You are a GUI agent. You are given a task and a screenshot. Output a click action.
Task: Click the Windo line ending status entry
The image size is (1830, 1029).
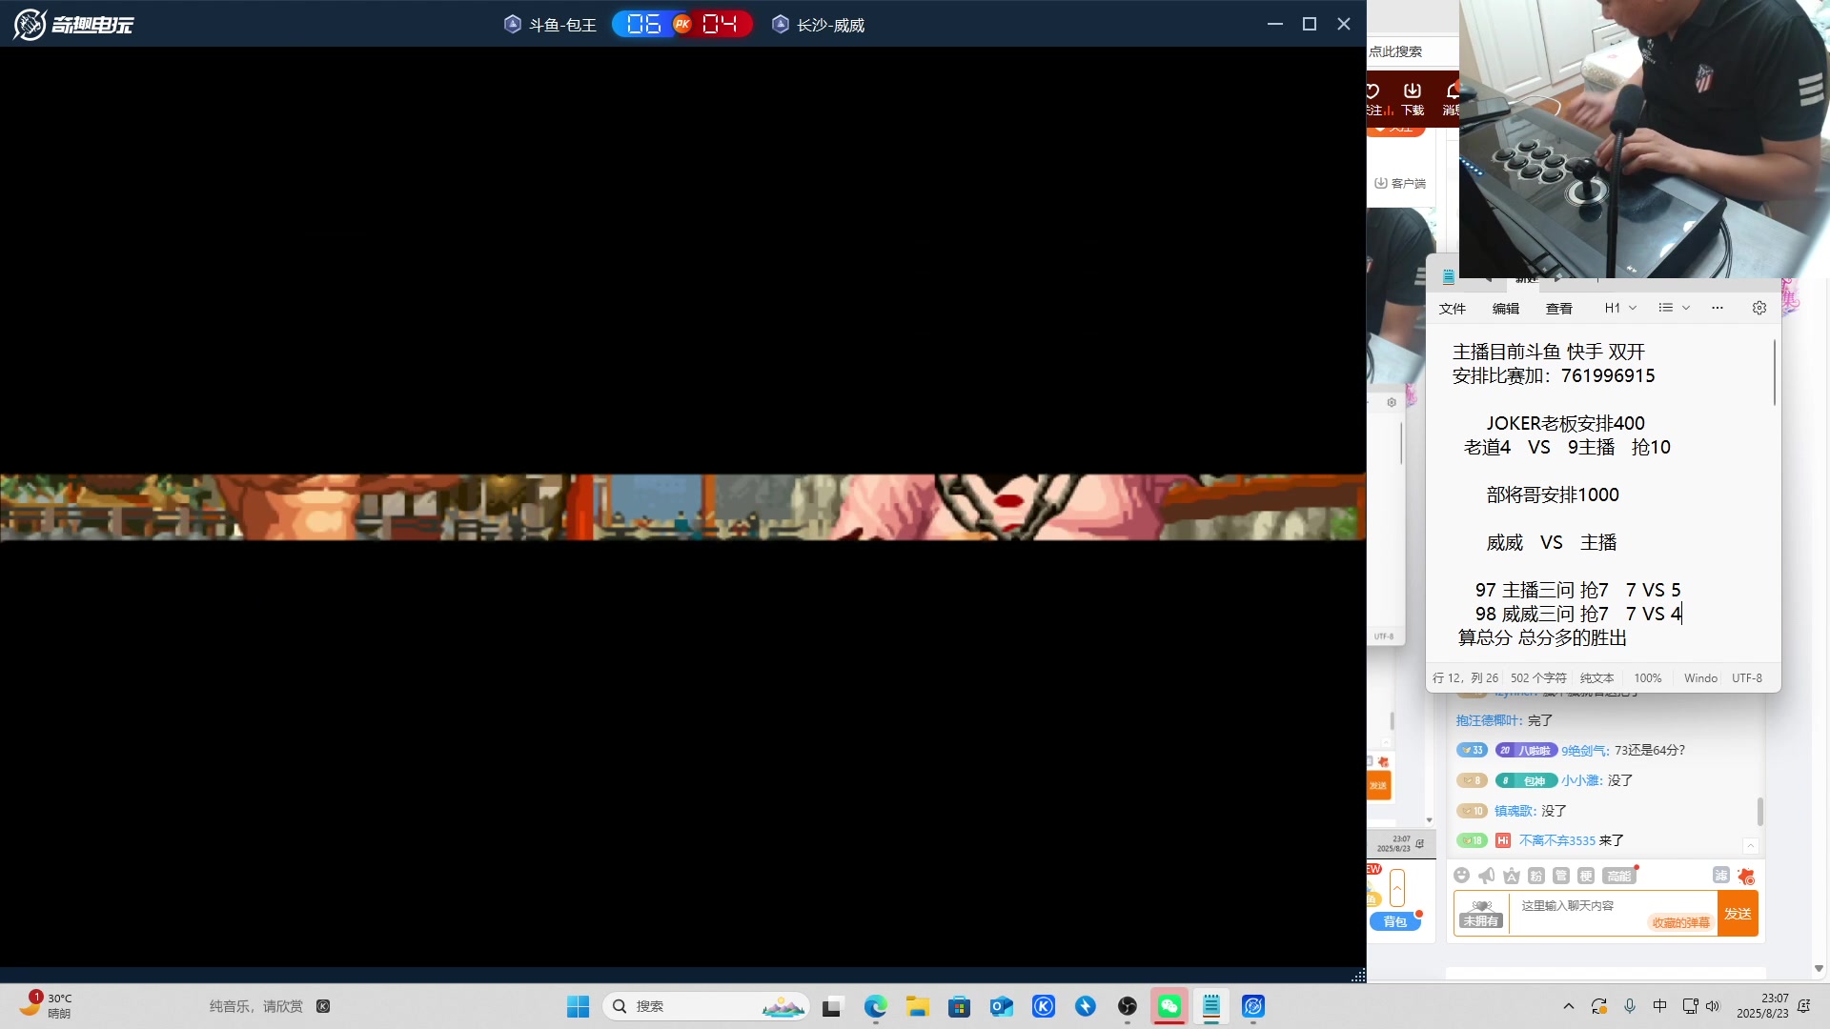tap(1700, 678)
